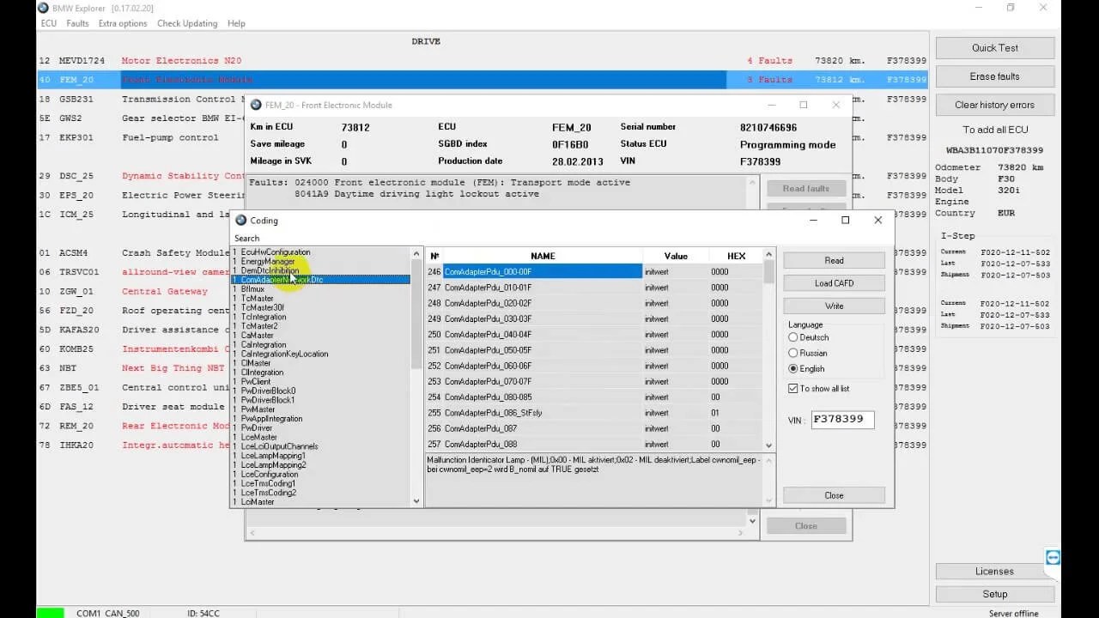Click the active Close button in Coding dialog

pos(834,495)
